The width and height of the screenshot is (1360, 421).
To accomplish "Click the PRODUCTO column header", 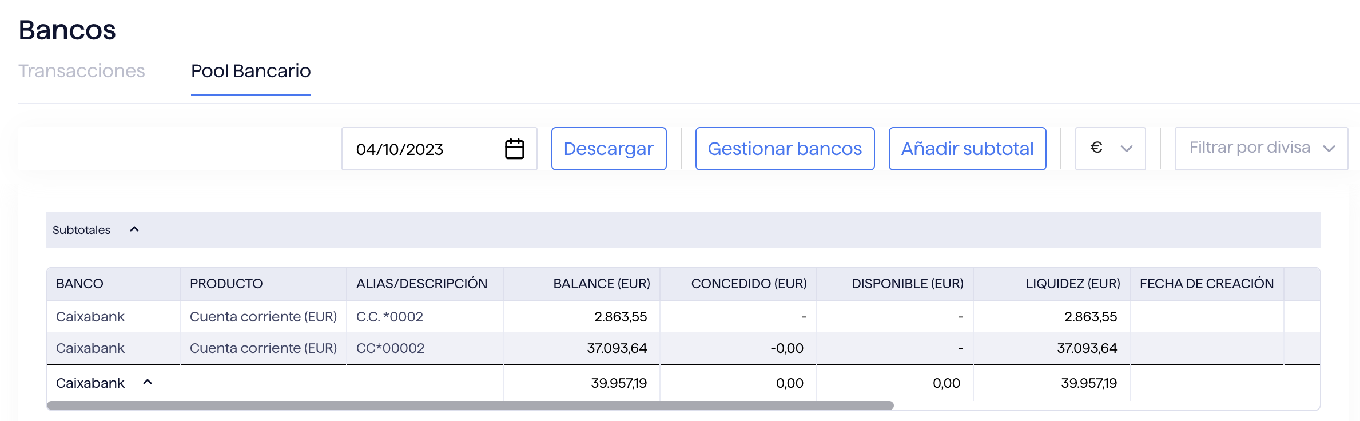I will pos(226,284).
